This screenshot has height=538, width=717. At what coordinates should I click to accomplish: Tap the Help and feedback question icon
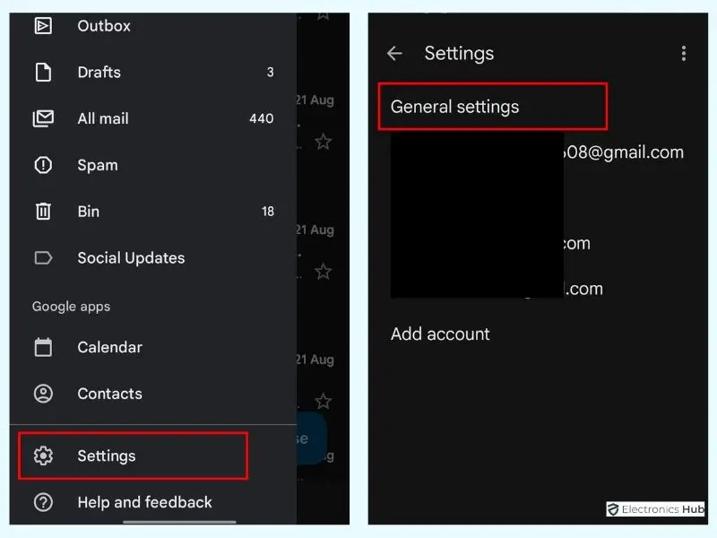click(43, 502)
